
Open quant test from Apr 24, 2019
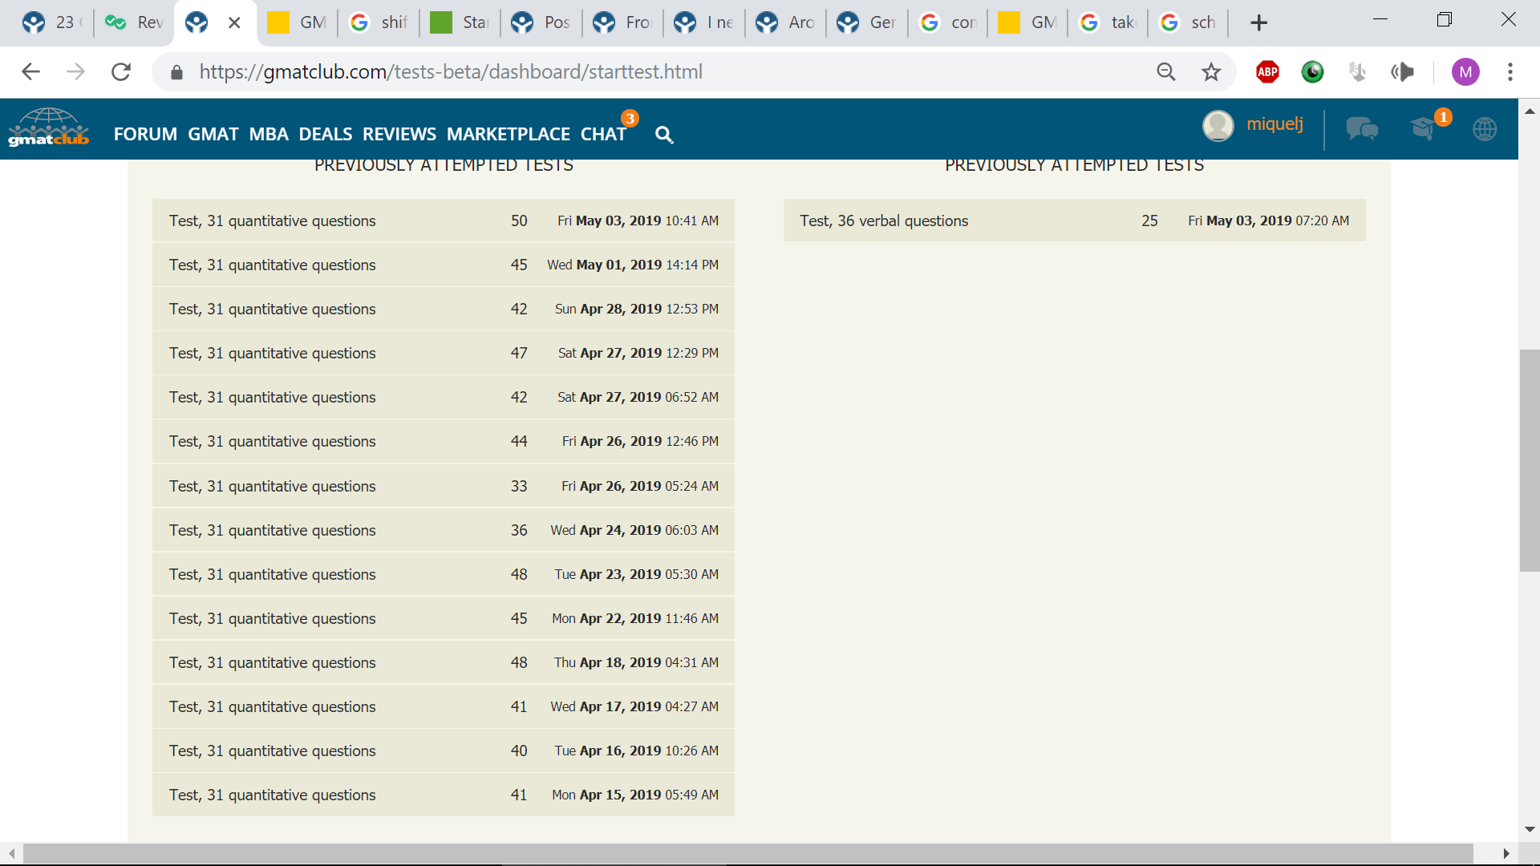point(444,530)
